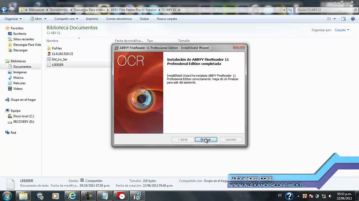The height and width of the screenshot is (201, 359).
Task: Select Equipo in the navigation pane
Action: click(x=15, y=111)
